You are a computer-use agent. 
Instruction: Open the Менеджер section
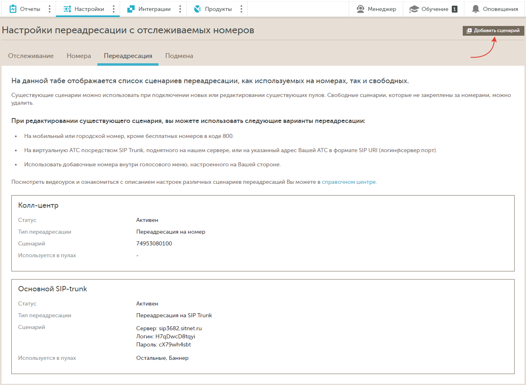click(x=376, y=9)
